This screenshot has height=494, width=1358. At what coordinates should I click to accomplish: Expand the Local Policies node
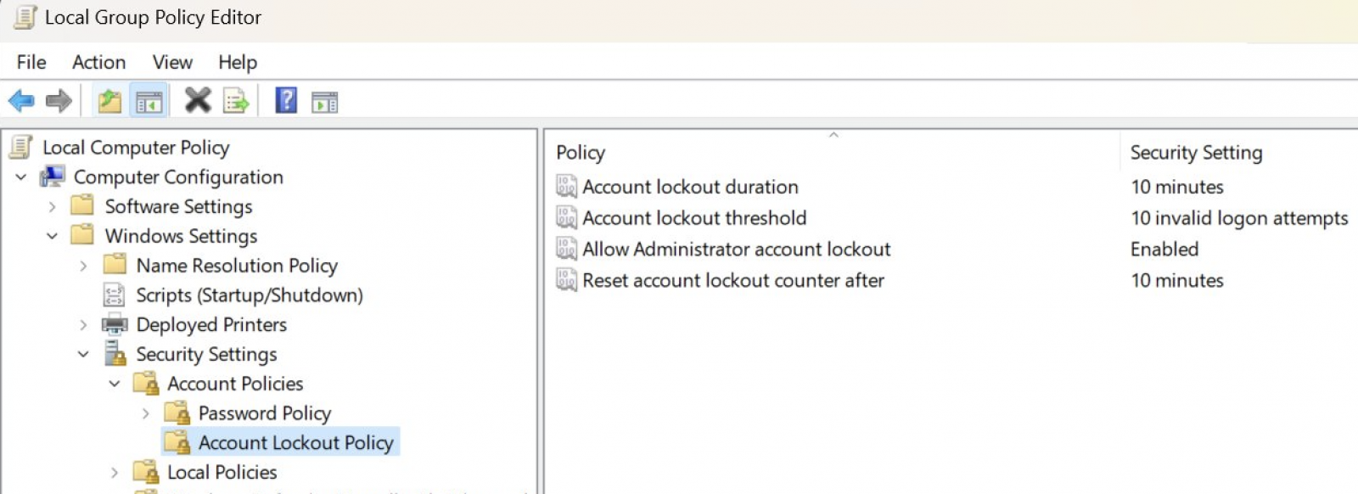(x=115, y=473)
